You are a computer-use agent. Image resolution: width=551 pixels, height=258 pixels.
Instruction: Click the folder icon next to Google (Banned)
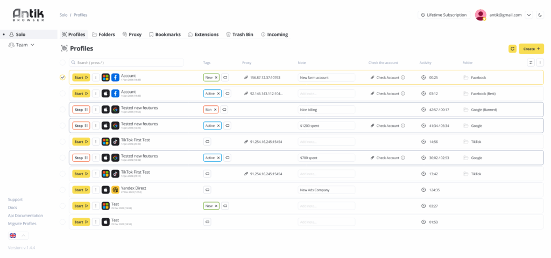click(465, 110)
